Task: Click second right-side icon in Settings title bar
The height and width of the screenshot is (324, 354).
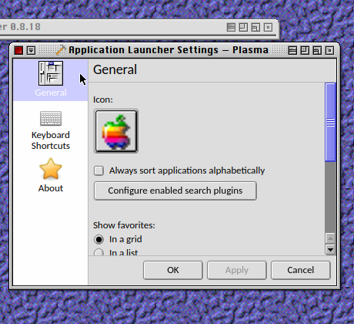Action: [305, 50]
